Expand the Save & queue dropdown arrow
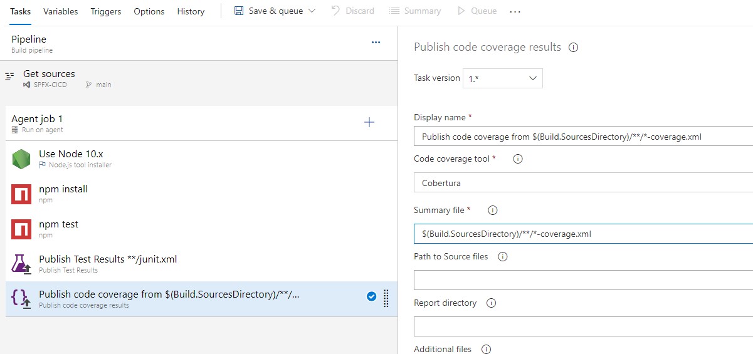 (313, 11)
